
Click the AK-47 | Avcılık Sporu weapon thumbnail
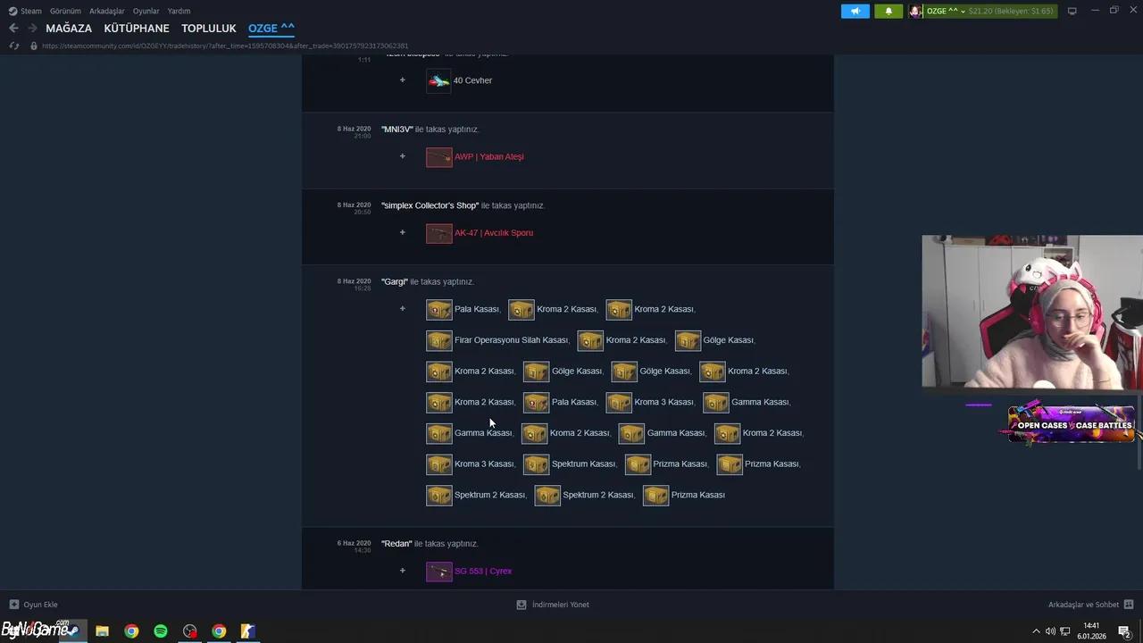(x=438, y=233)
